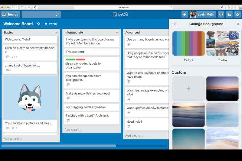Click the Advanced list title

[x=132, y=33]
